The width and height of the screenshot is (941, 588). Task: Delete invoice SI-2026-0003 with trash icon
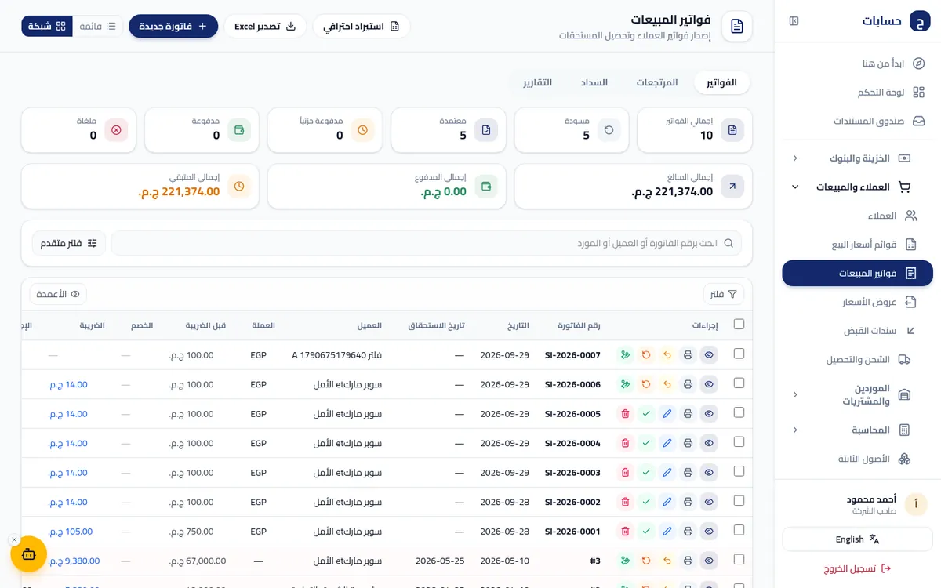pyautogui.click(x=625, y=473)
